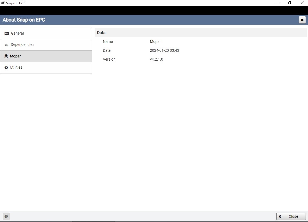This screenshot has width=308, height=222.
Task: Close the About Snap-on EPC dialog header X
Action: pos(302,20)
